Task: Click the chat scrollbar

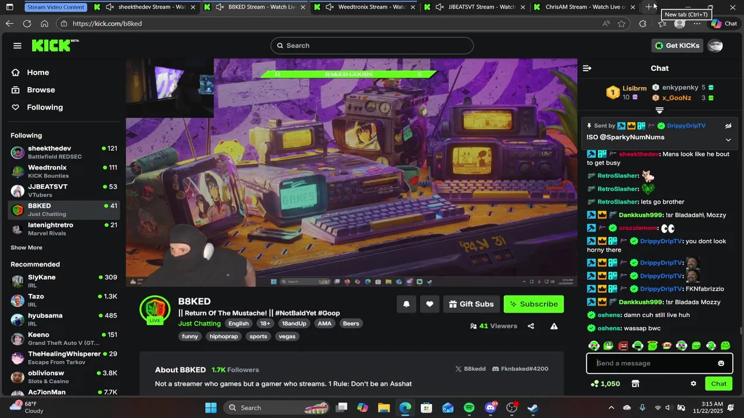Action: click(x=741, y=331)
